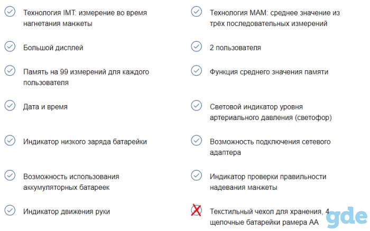Screen dimensions: 370x231
Task: Select the checkmark beside Память на 99 измерений
Action: [x=10, y=70]
